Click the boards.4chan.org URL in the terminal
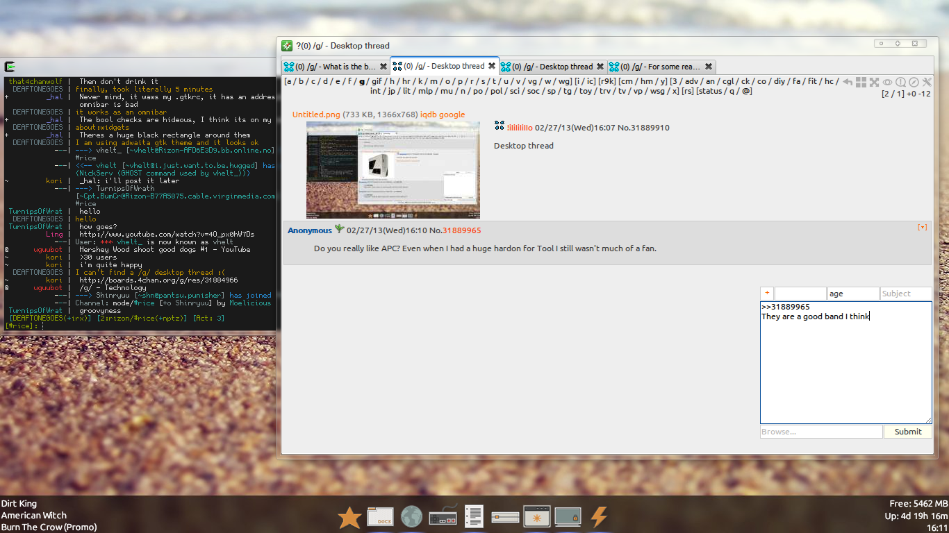The height and width of the screenshot is (533, 949). click(x=158, y=280)
